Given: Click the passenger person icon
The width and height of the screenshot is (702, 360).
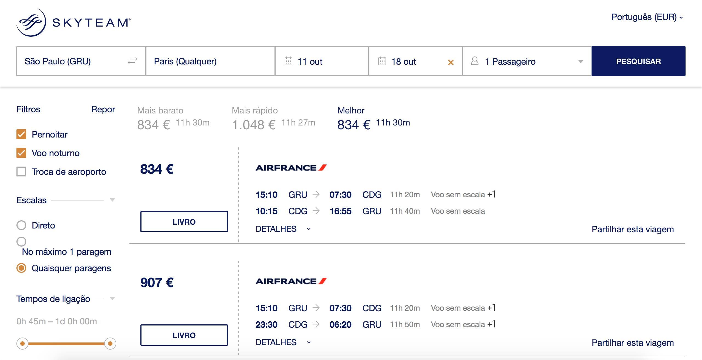Looking at the screenshot, I should pos(475,61).
